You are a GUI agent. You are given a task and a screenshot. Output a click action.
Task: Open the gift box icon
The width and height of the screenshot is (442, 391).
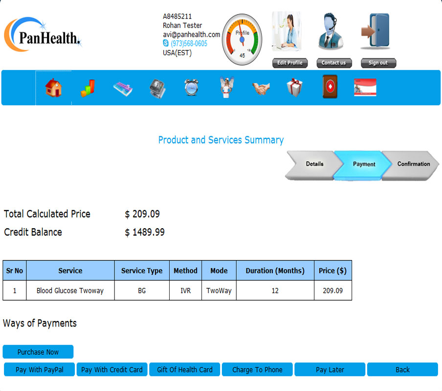[295, 88]
